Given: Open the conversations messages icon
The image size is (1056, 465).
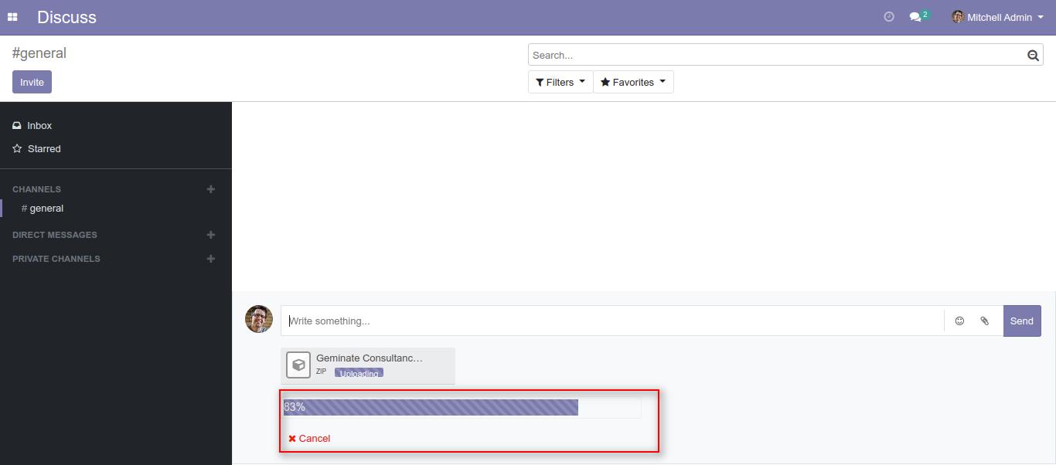Looking at the screenshot, I should (x=915, y=17).
